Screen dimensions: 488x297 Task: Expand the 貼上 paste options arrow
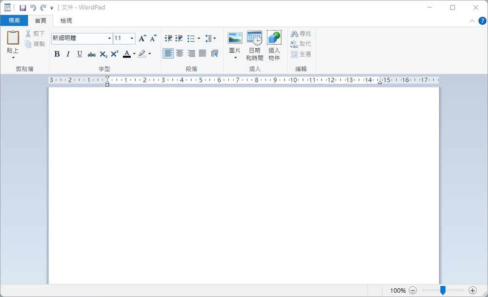13,58
